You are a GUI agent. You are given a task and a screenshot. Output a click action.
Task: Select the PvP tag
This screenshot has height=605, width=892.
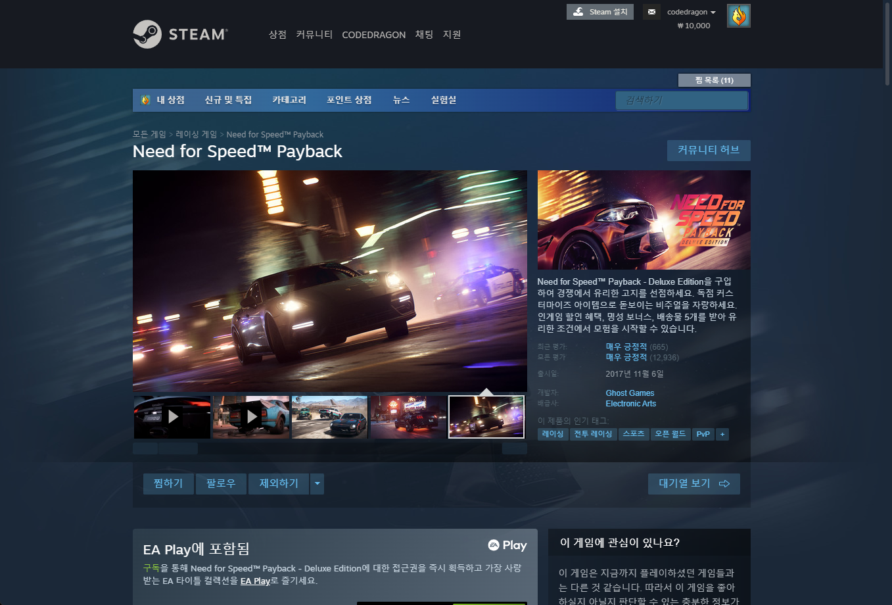(x=703, y=434)
